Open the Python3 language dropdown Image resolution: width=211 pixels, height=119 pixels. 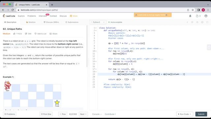[x=98, y=22]
